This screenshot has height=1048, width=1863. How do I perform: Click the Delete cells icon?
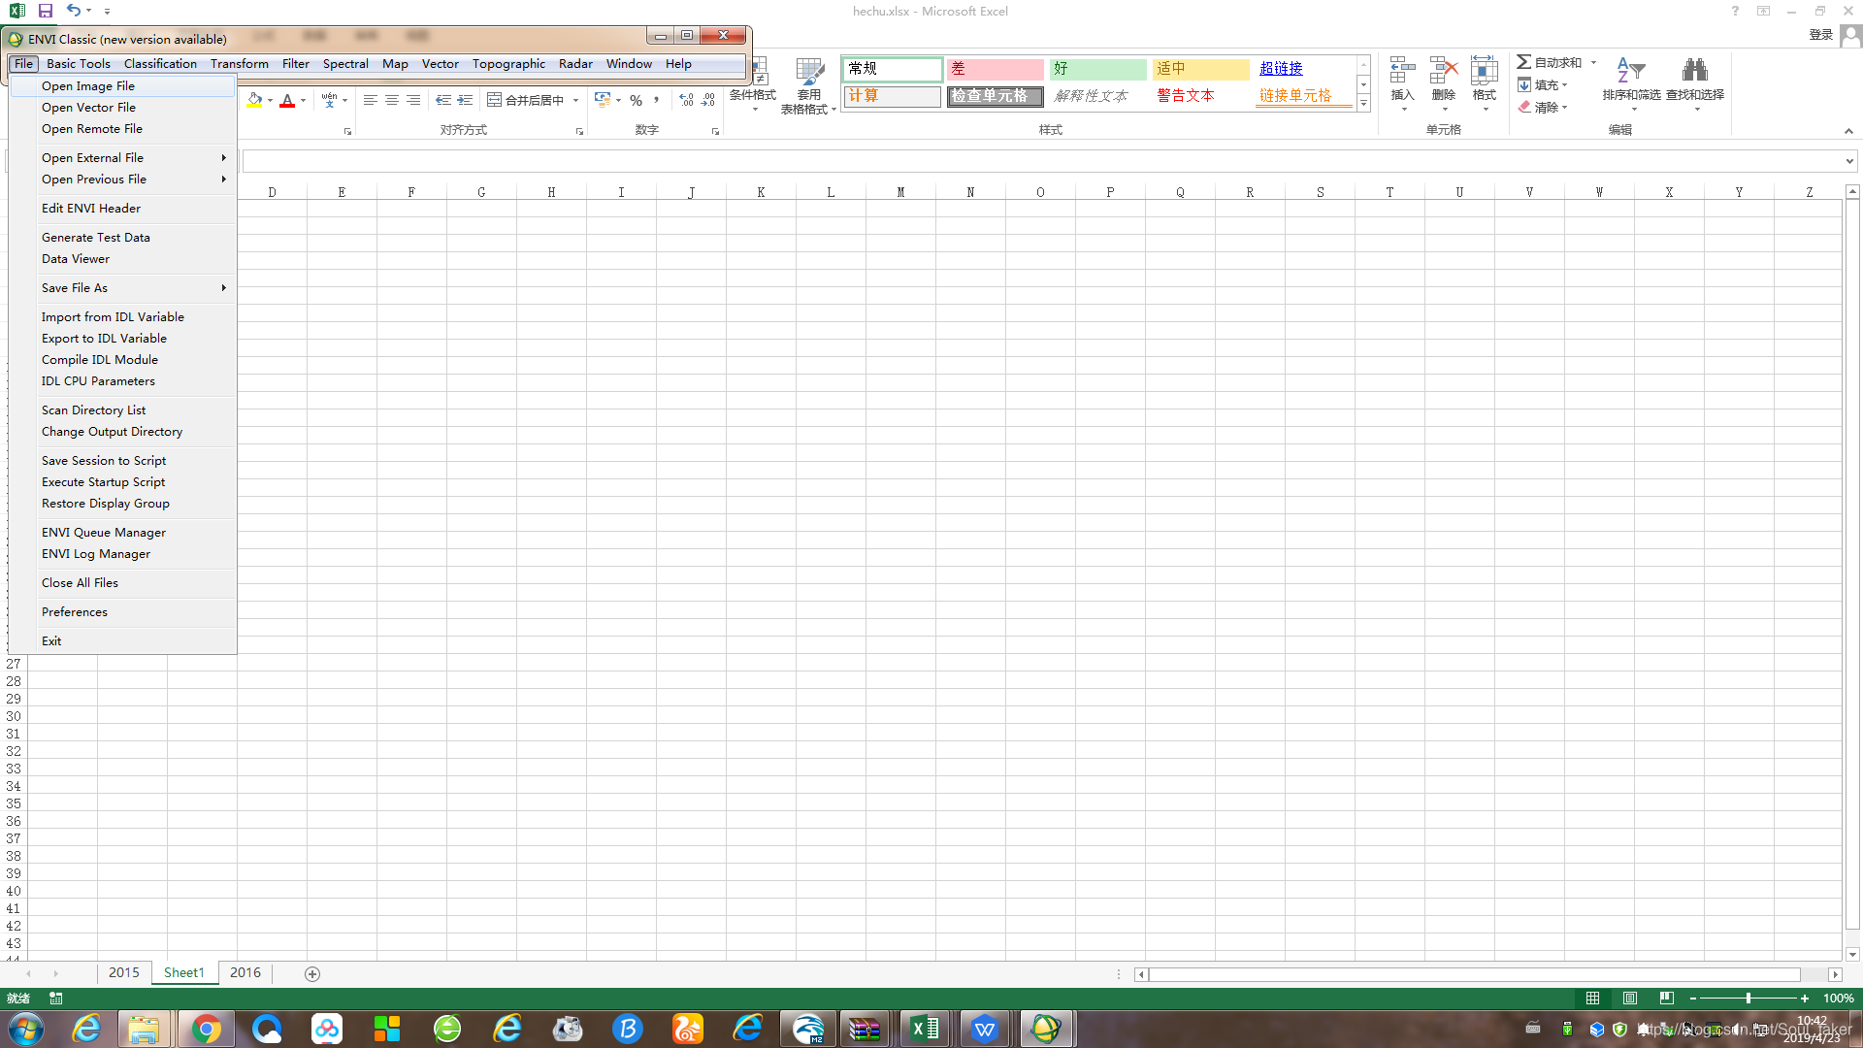pyautogui.click(x=1443, y=71)
